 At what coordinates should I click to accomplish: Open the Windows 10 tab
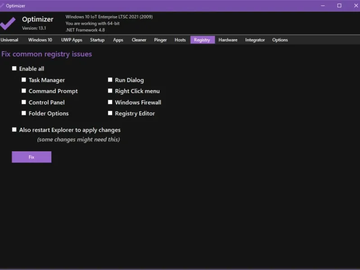40,40
